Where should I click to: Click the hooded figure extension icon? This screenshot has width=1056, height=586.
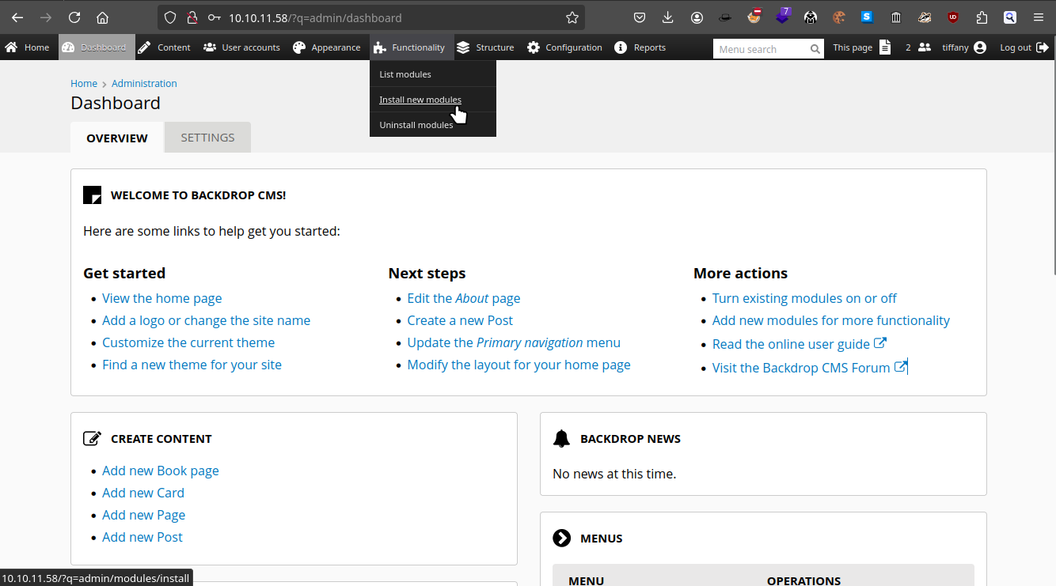tap(811, 17)
